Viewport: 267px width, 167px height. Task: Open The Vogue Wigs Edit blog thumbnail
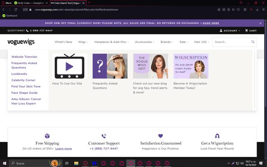[x=151, y=66]
